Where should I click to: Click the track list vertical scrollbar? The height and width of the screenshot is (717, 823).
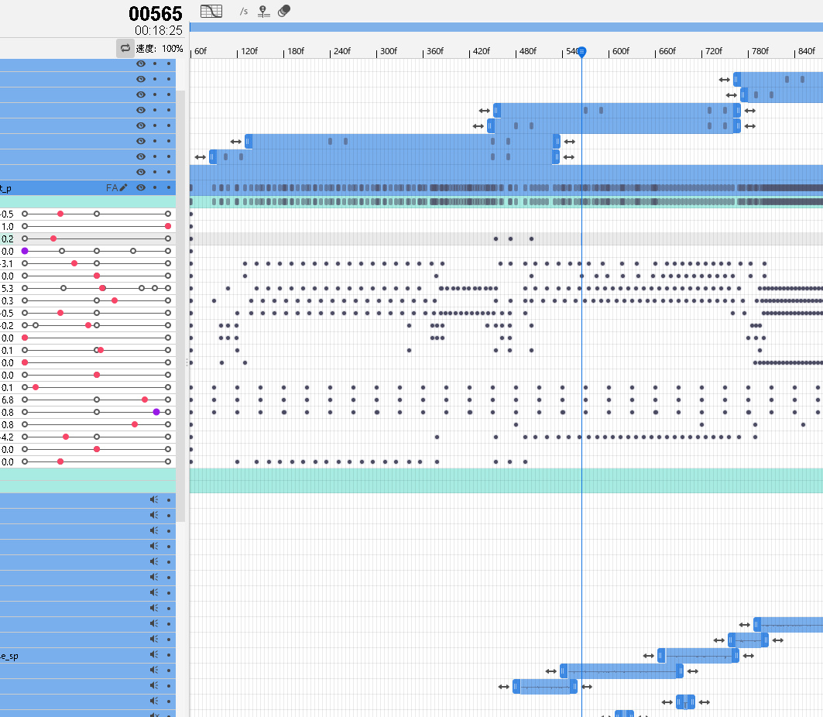click(180, 304)
